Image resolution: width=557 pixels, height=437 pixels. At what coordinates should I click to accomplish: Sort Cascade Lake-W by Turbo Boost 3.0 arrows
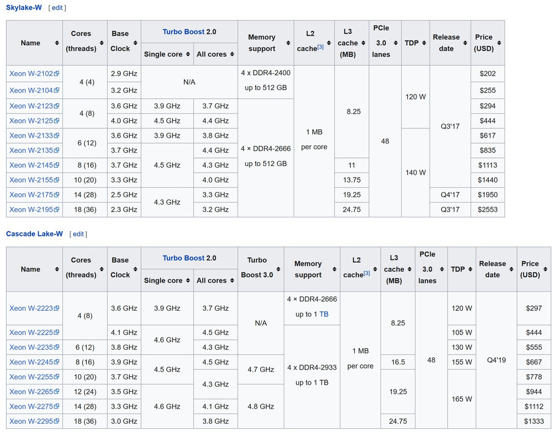point(278,269)
